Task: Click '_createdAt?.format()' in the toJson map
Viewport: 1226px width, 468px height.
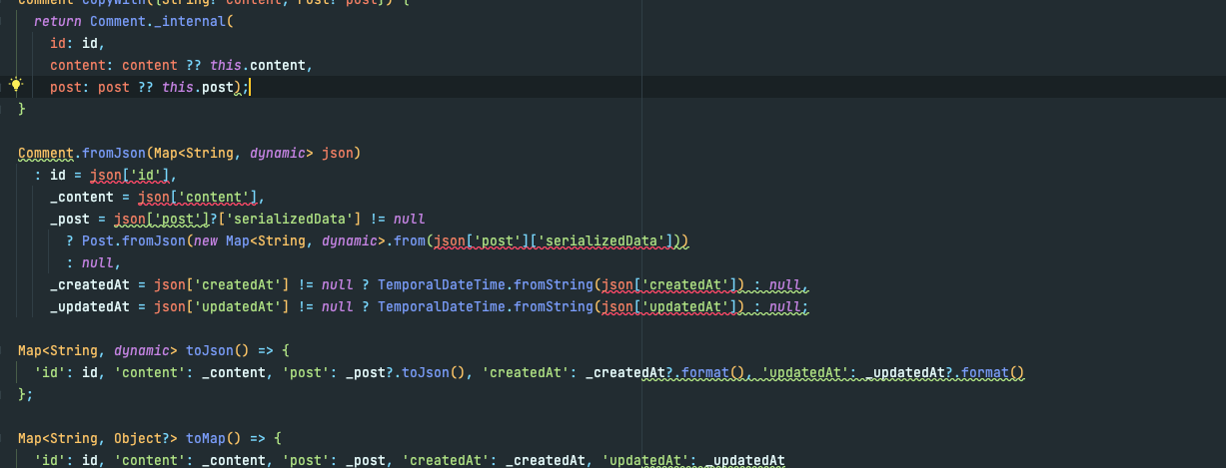Action: coord(666,372)
